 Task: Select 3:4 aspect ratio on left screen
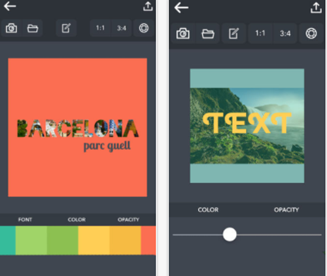tap(122, 28)
